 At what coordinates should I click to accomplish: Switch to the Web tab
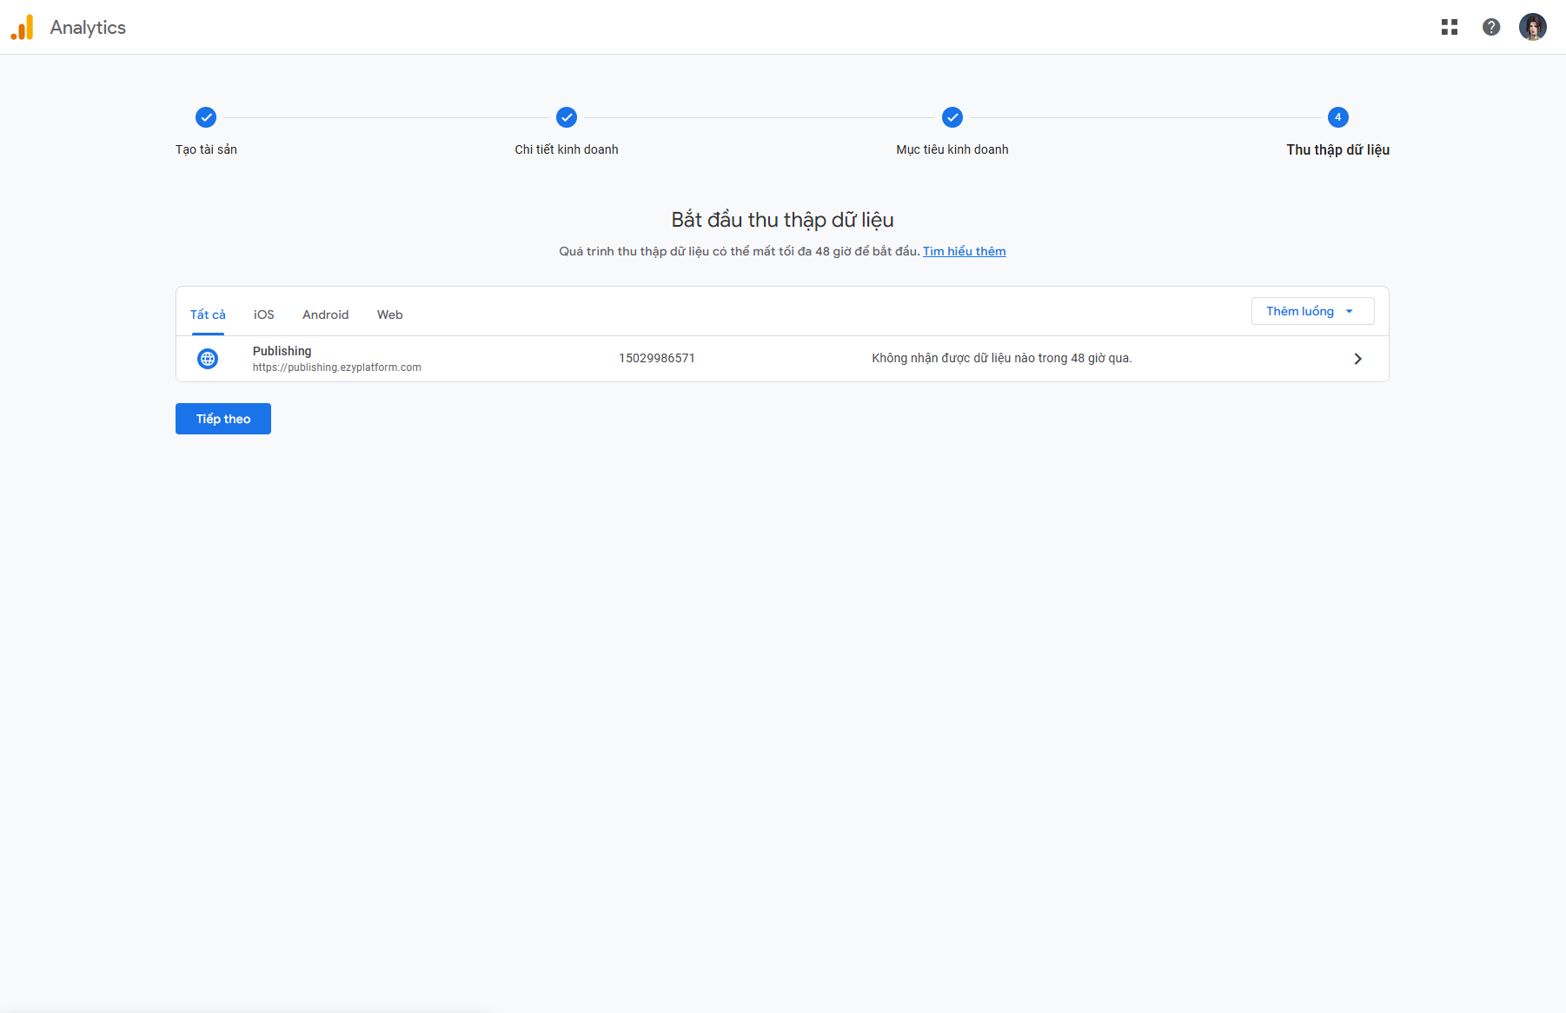click(x=390, y=314)
